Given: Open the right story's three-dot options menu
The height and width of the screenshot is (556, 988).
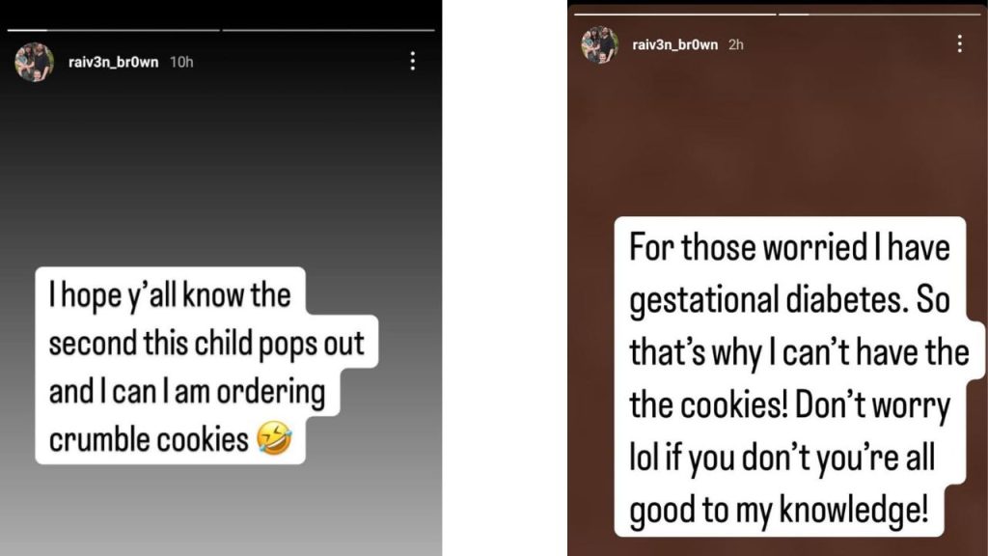Looking at the screenshot, I should click(959, 44).
